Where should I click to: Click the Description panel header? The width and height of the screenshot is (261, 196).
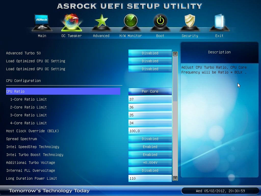(x=219, y=52)
